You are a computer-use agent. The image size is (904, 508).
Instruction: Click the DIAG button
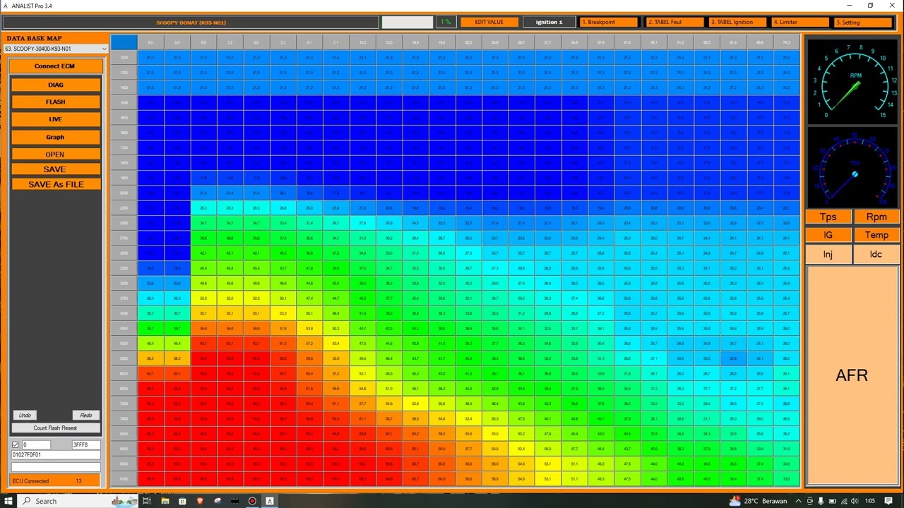(x=56, y=85)
